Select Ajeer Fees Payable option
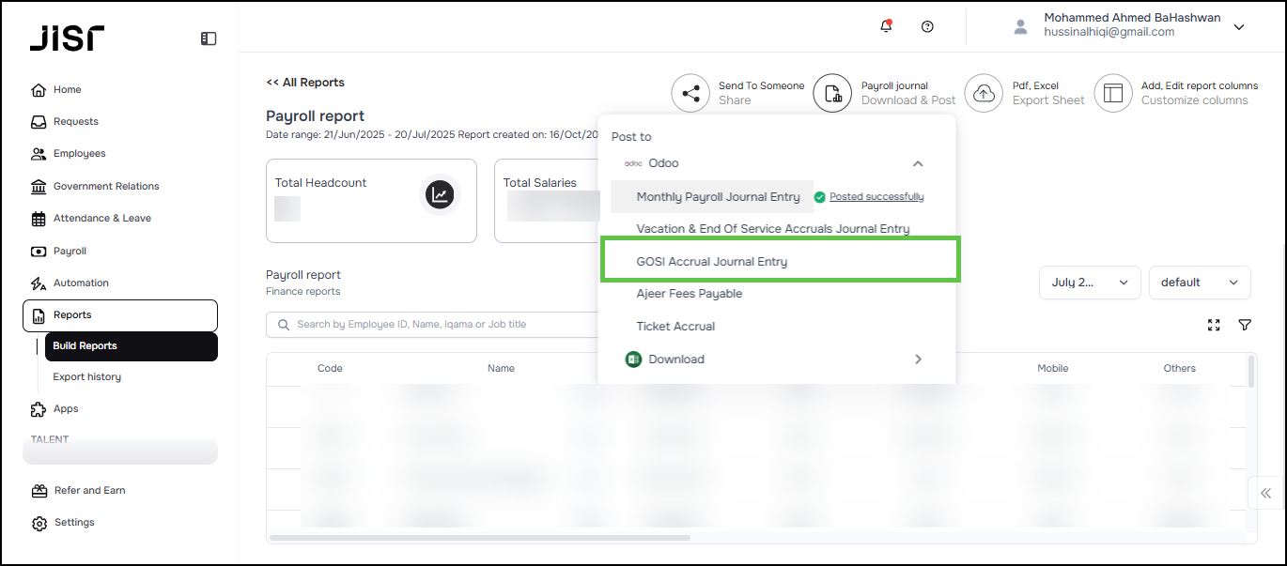Viewport: 1287px width, 566px height. tap(690, 294)
